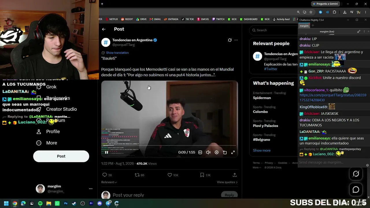Image resolution: width=370 pixels, height=208 pixels.
Task: Open the Chrome extensions puzzle icon
Action: (x=334, y=12)
